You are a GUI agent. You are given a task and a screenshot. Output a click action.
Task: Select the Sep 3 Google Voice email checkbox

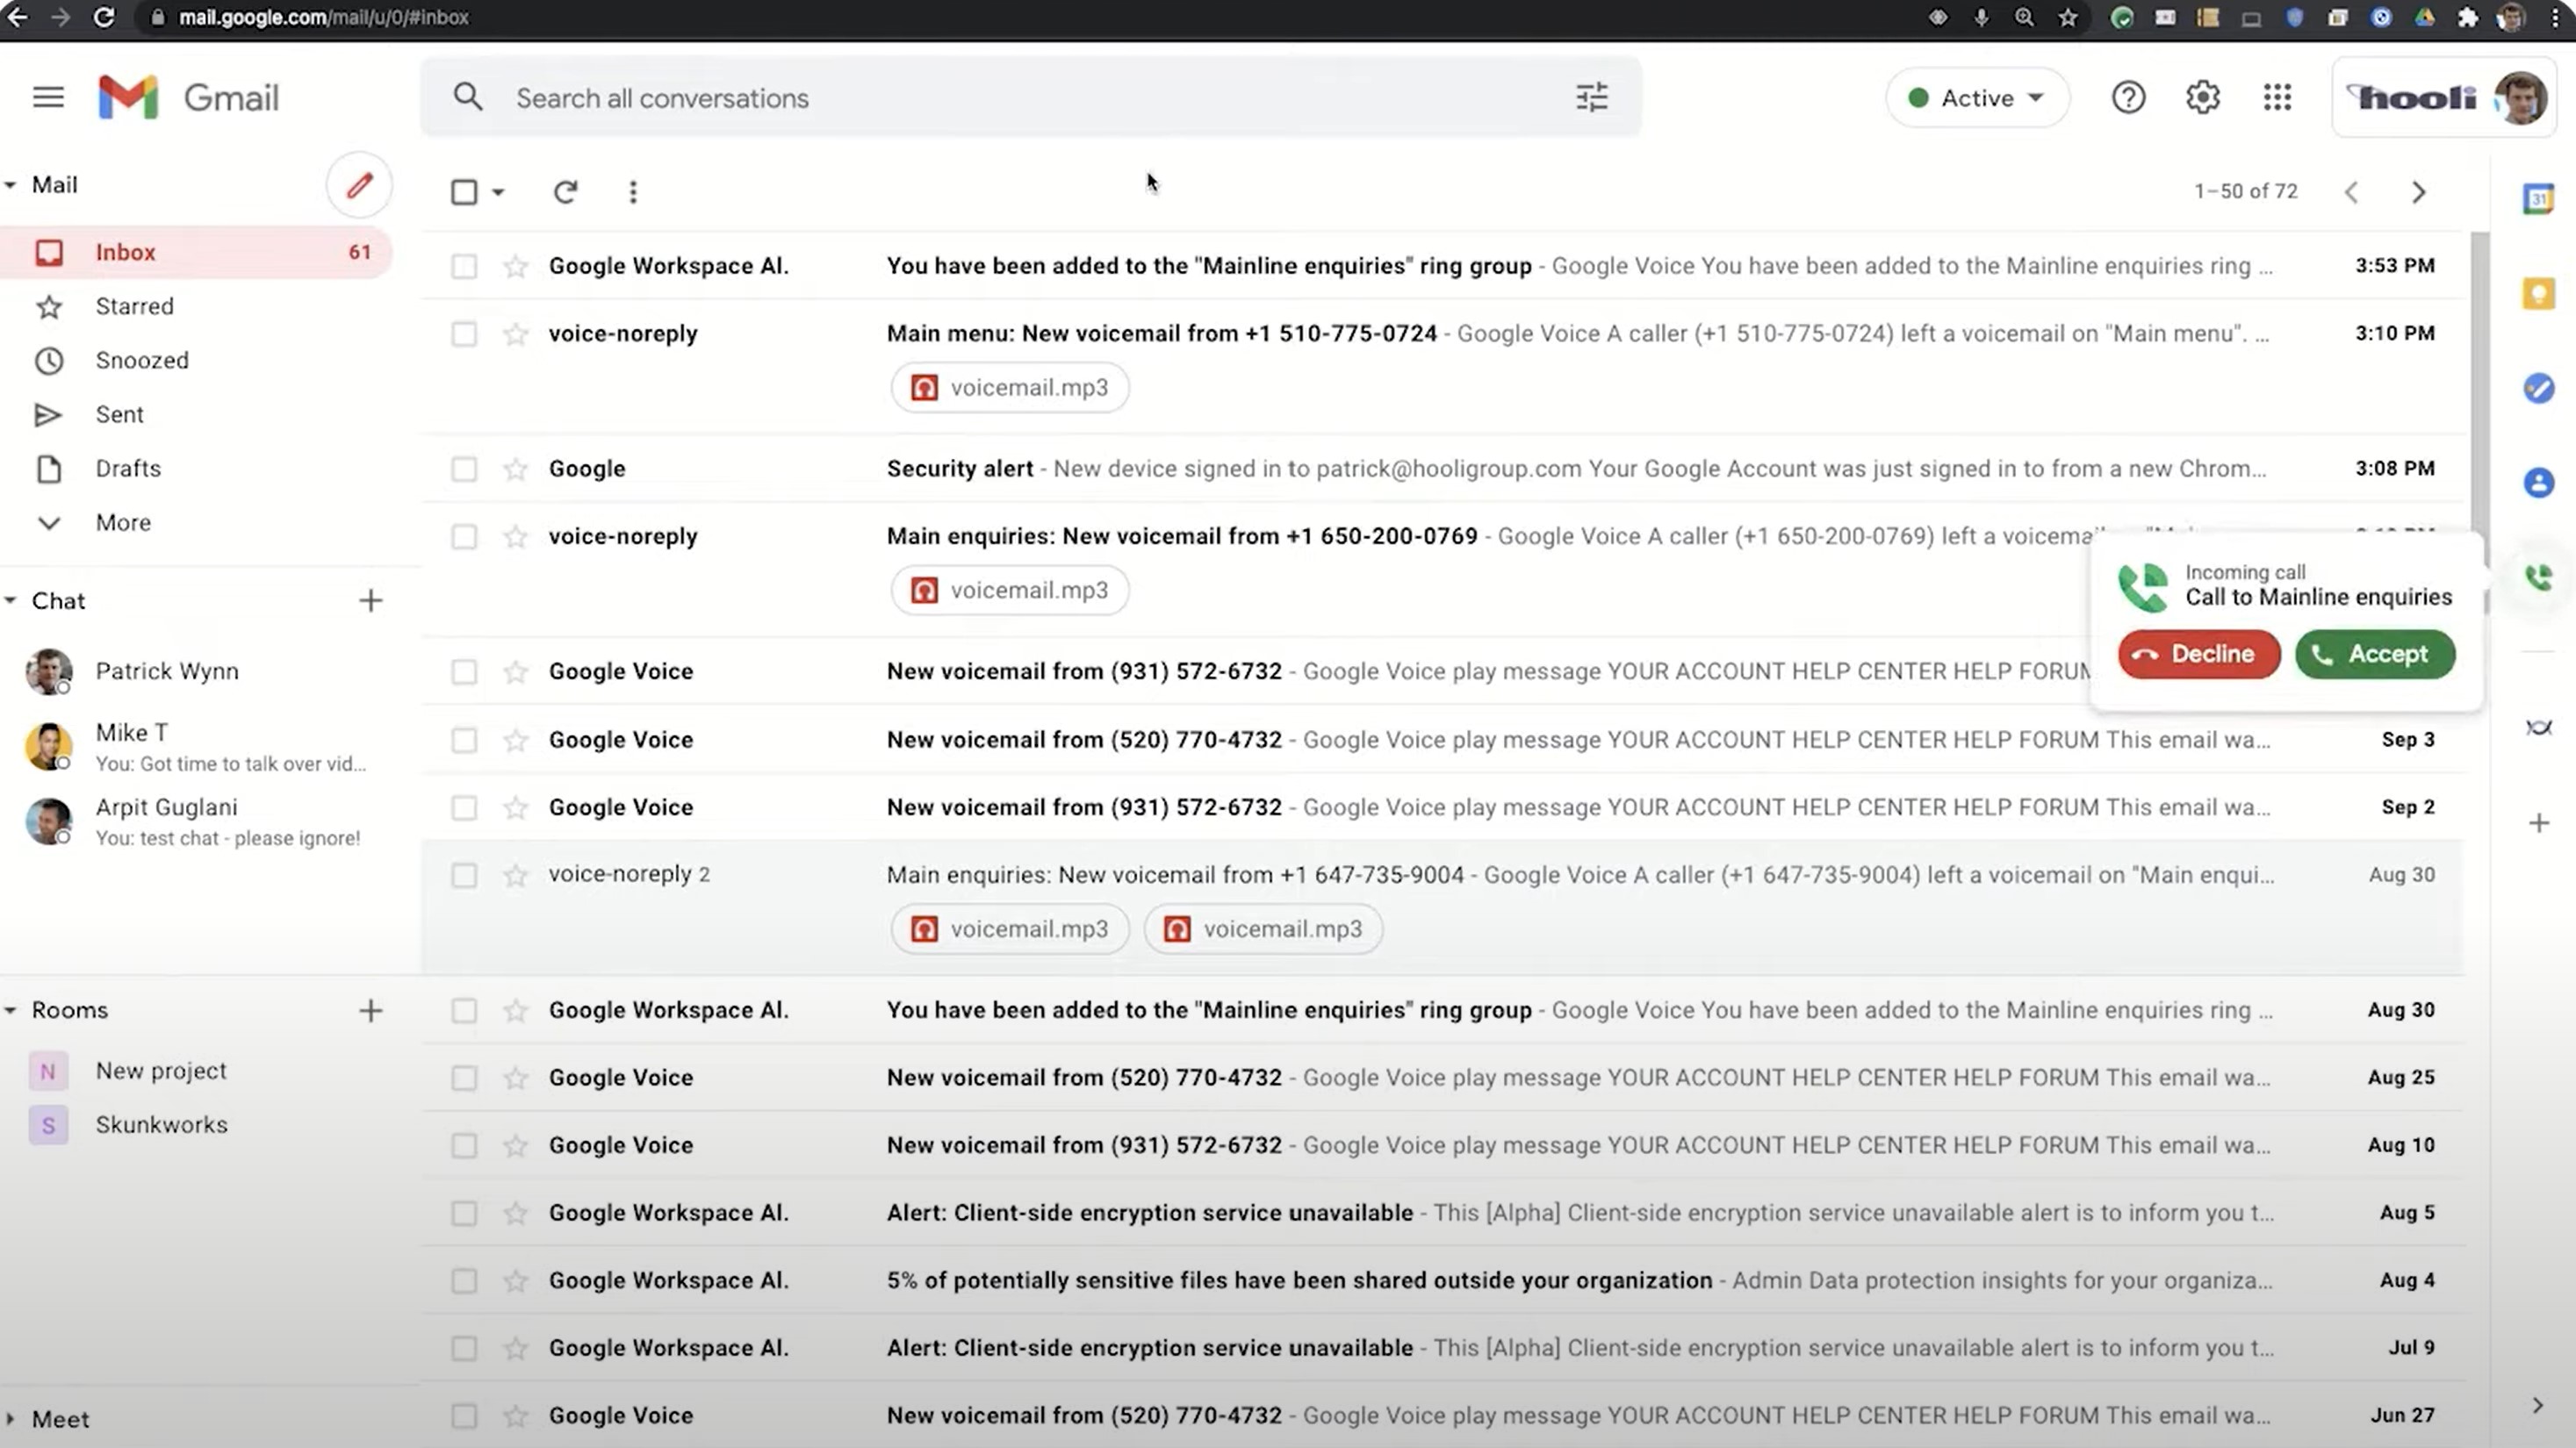tap(464, 740)
